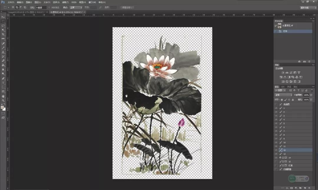This screenshot has height=190, width=318.
Task: Open the 滤镜(T) menu
Action: (65, 2)
